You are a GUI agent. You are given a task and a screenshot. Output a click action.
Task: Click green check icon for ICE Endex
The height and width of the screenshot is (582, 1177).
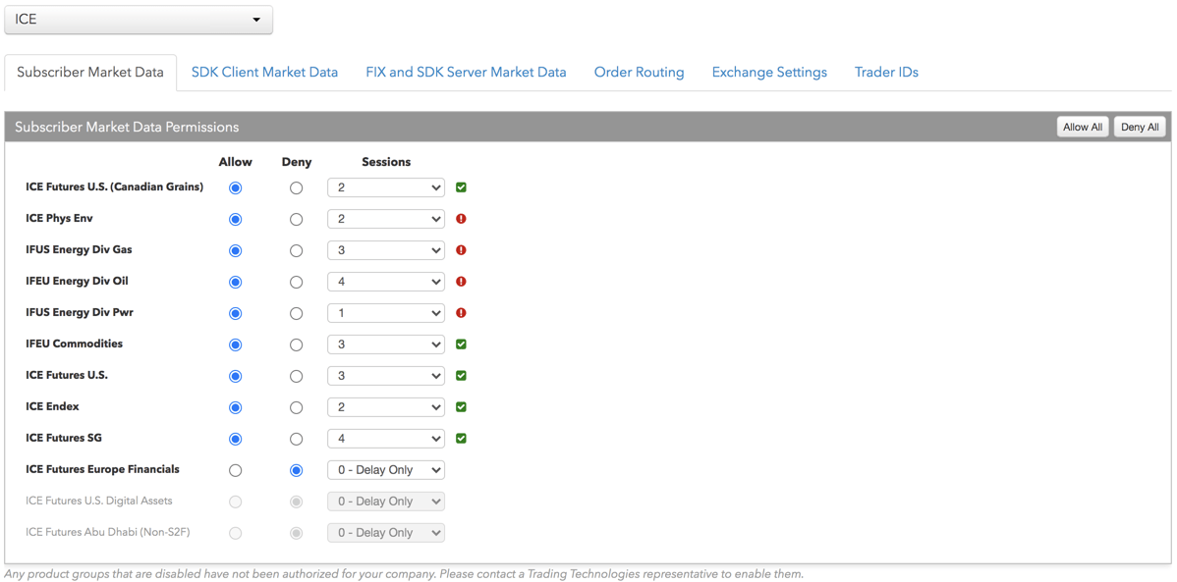click(x=461, y=406)
